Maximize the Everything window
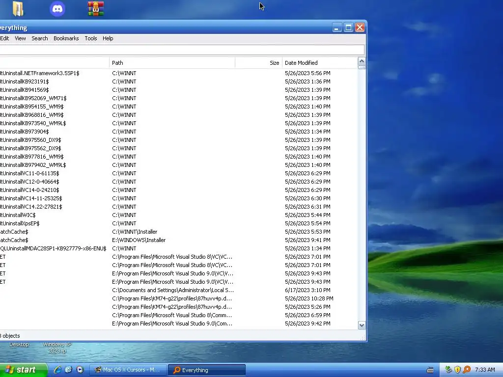 pos(348,27)
